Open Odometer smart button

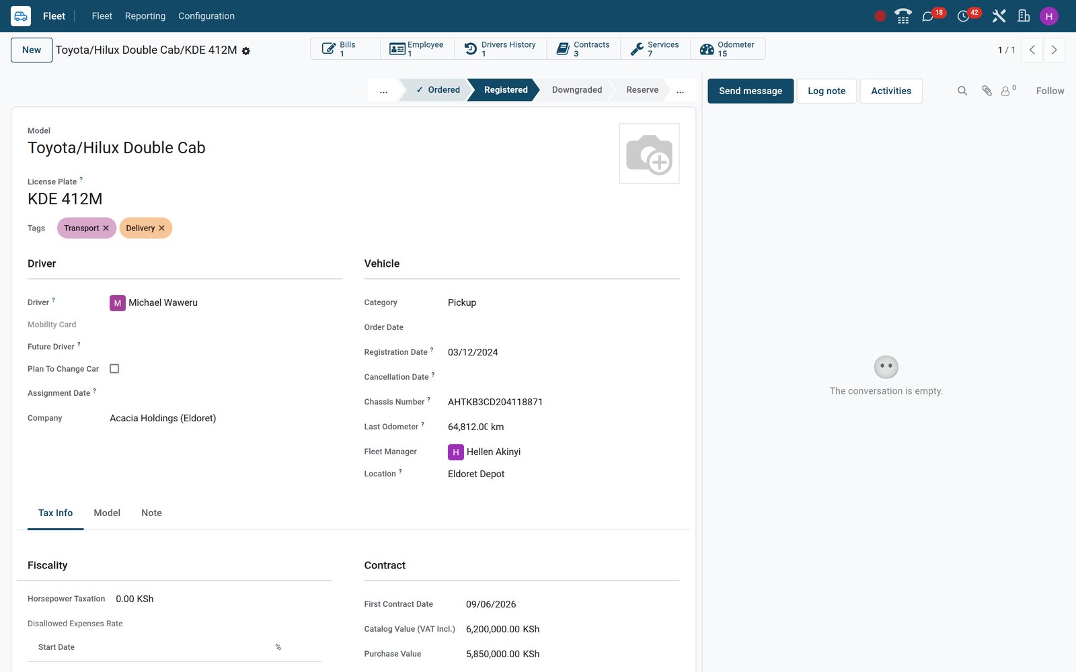728,49
